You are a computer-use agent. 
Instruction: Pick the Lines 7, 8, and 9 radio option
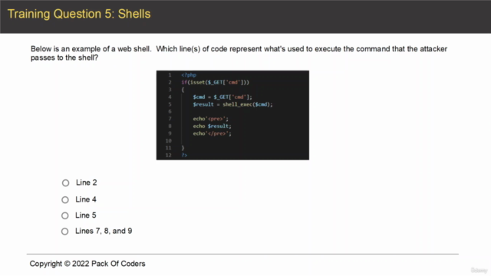point(64,232)
